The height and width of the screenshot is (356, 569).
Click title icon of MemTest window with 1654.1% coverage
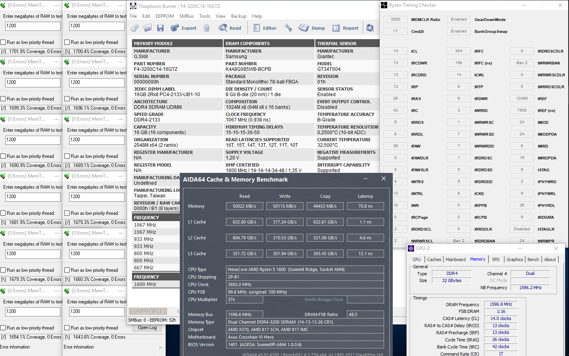(3, 291)
